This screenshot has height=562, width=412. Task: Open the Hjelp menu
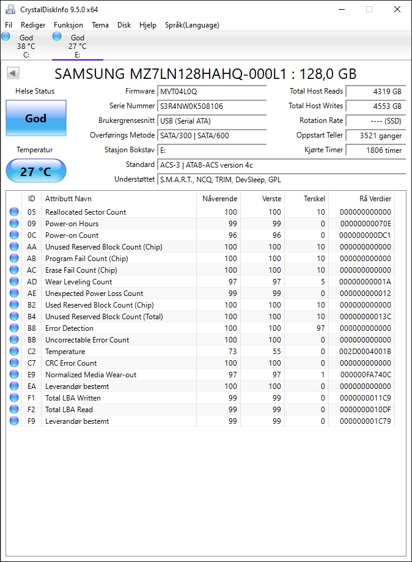point(148,25)
